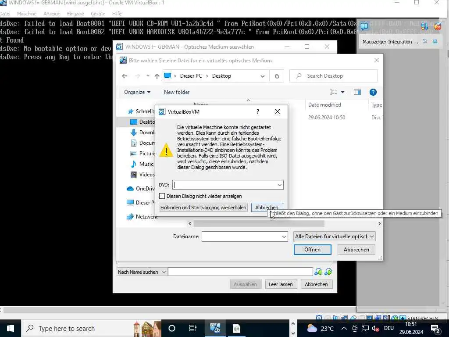Image resolution: width=449 pixels, height=337 pixels.
Task: Click the Dateiname text field
Action: 242,237
